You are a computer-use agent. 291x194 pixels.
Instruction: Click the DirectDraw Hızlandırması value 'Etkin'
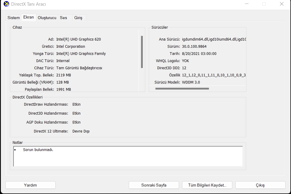point(76,104)
